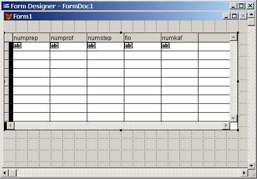Click the abl textbox icon under numstep
Screen dimensions: 257x179
(x=92, y=45)
